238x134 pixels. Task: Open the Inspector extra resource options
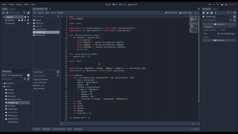click(216, 13)
